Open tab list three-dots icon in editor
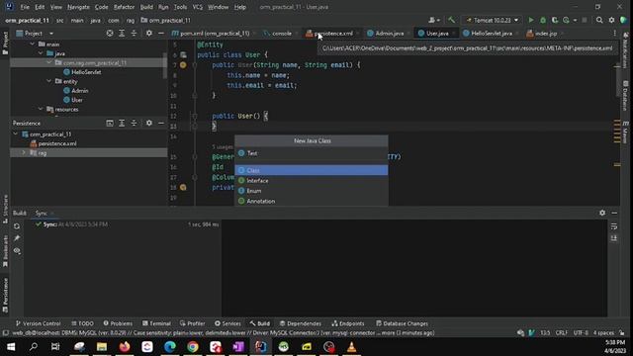Image resolution: width=633 pixels, height=356 pixels. 615,33
